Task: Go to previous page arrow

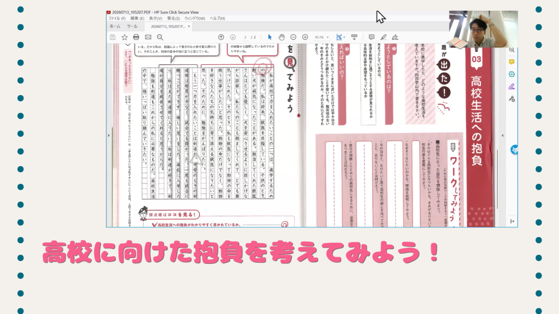Action: 221,37
